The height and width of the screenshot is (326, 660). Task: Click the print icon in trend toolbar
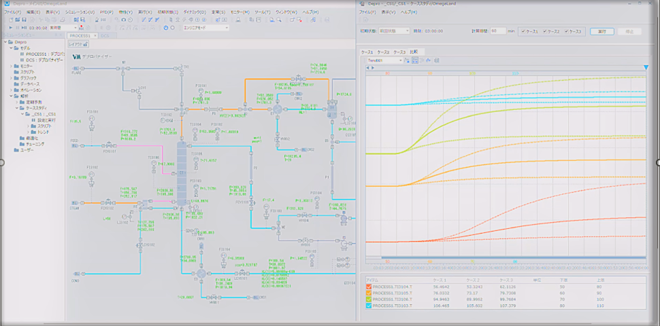coord(436,60)
